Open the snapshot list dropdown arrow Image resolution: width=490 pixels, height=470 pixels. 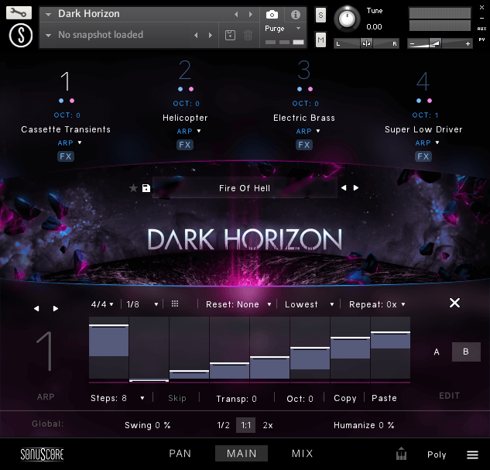click(49, 36)
